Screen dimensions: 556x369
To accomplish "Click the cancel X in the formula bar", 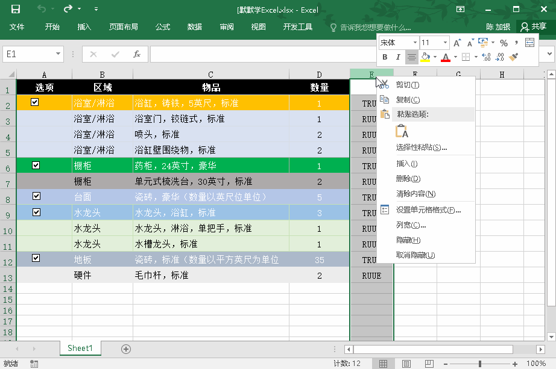I will [x=93, y=54].
